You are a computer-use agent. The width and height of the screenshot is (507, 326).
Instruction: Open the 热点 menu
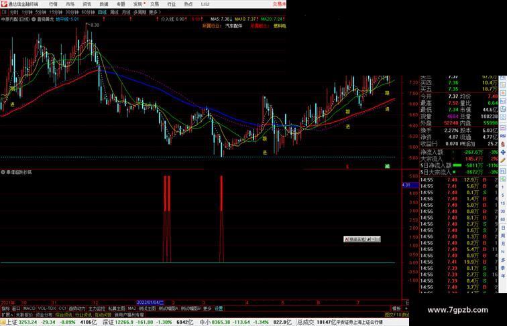click(x=188, y=4)
